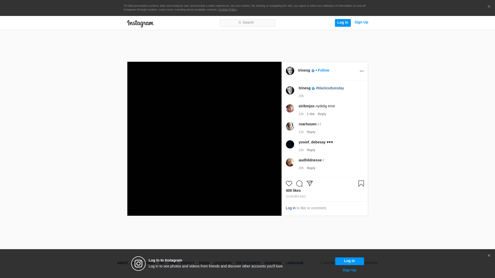The image size is (495, 278).
Task: Reply to eirikmjos comment
Action: (x=322, y=114)
